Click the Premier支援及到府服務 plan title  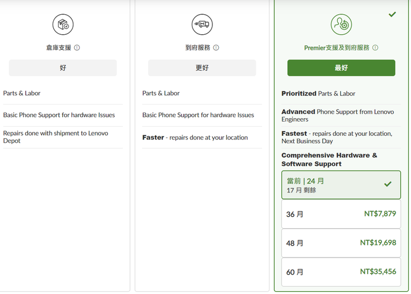337,48
